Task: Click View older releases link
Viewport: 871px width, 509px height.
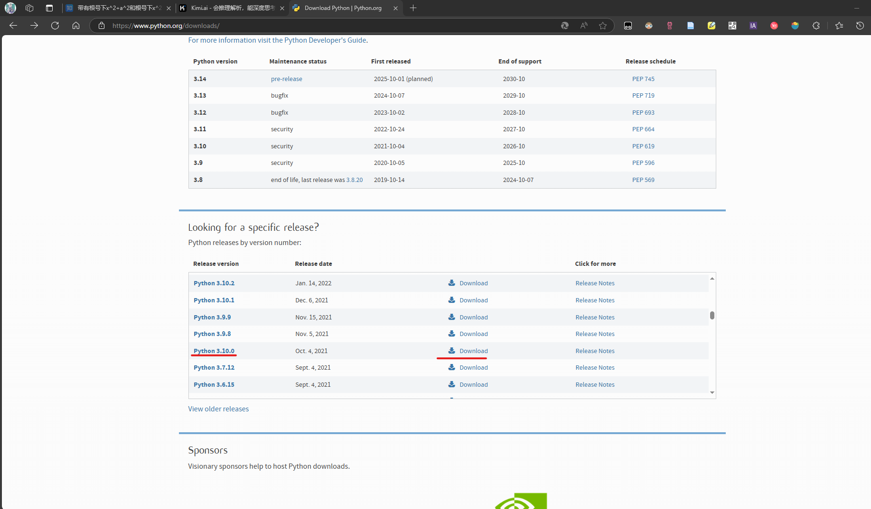Action: (x=218, y=409)
